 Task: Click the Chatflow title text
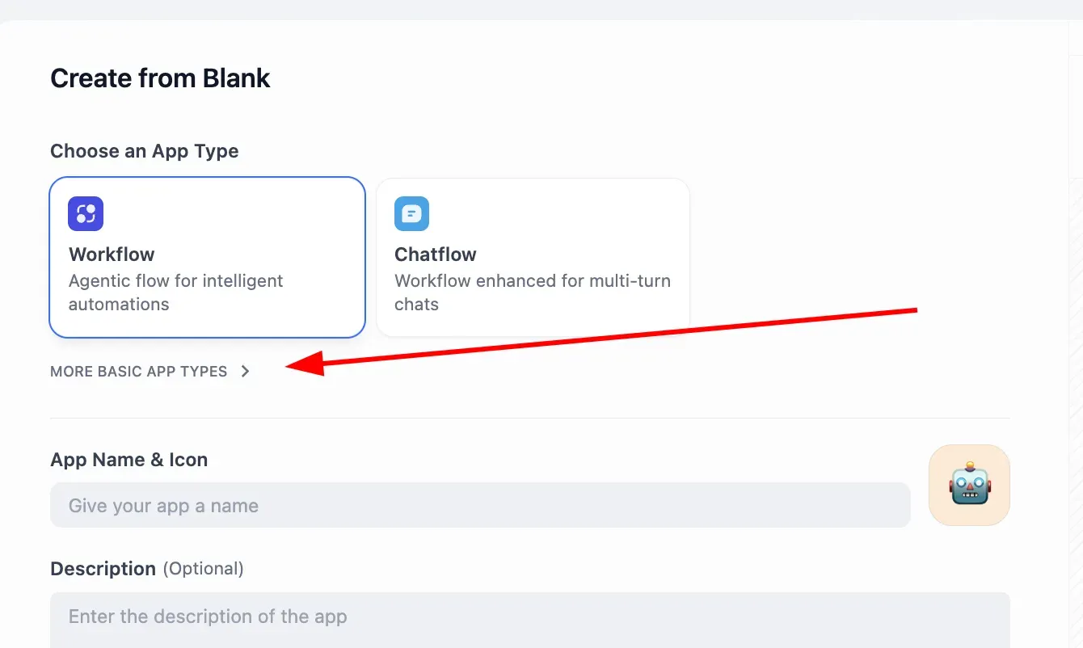[x=436, y=255]
